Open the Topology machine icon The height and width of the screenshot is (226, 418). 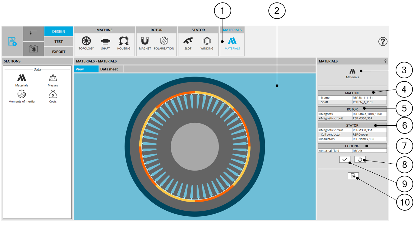(86, 41)
